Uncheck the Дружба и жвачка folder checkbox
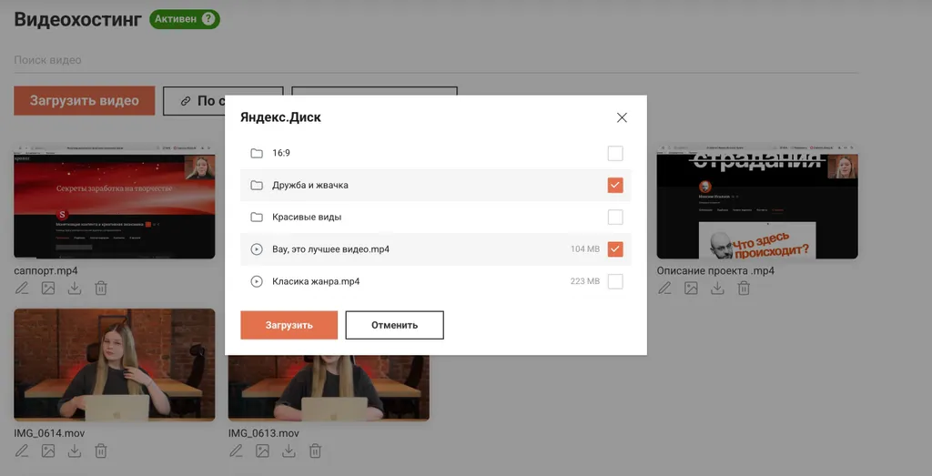Image resolution: width=932 pixels, height=476 pixels. (x=615, y=186)
